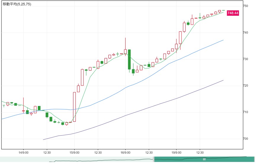Click the 15/9:00 time axis label
The image size is (257, 164).
[x=74, y=152]
